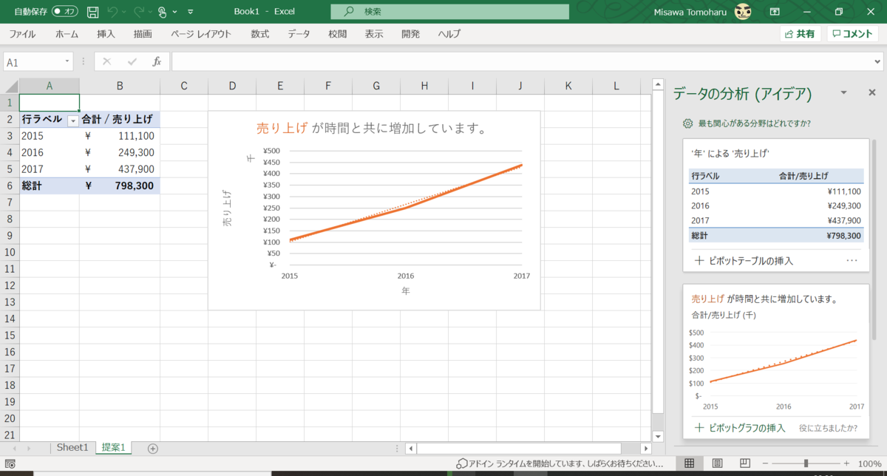Switch to the 提案1 sheet tab
This screenshot has width=887, height=476.
pos(113,447)
